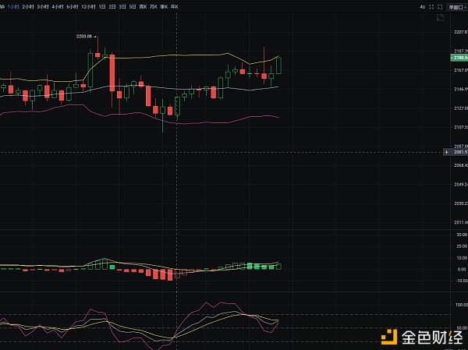Switch to 月K monthly candlestick view
The image size is (468, 350).
pyautogui.click(x=154, y=6)
